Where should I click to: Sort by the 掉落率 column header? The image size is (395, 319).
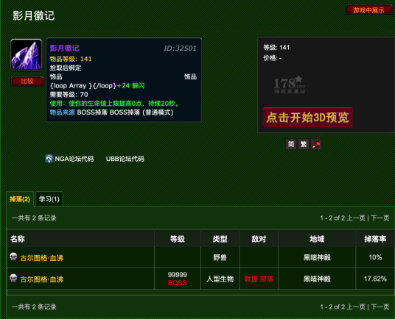(375, 239)
